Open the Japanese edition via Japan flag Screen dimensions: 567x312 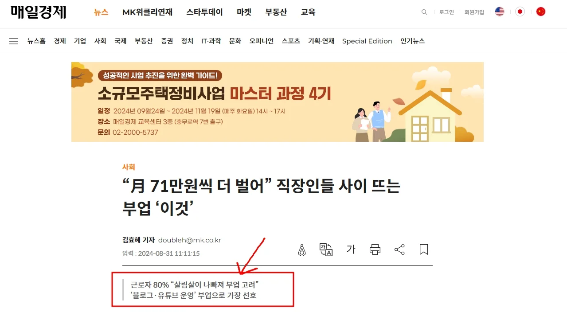point(520,12)
